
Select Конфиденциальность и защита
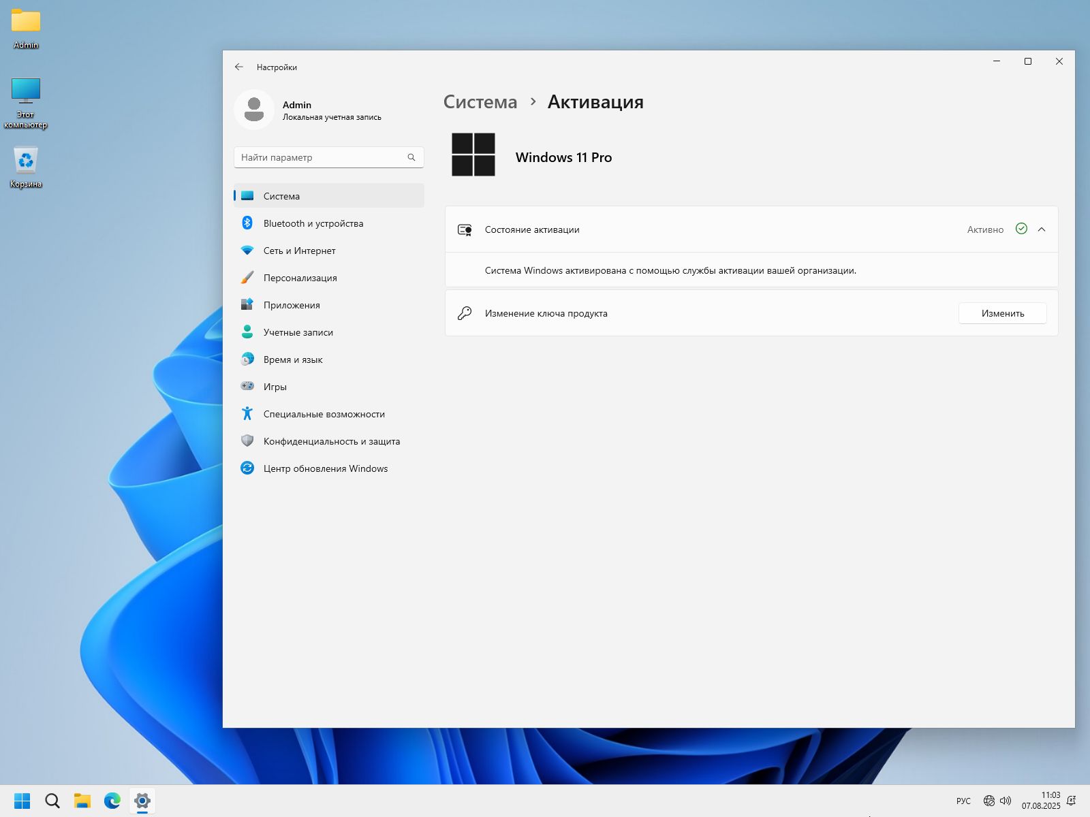328,441
